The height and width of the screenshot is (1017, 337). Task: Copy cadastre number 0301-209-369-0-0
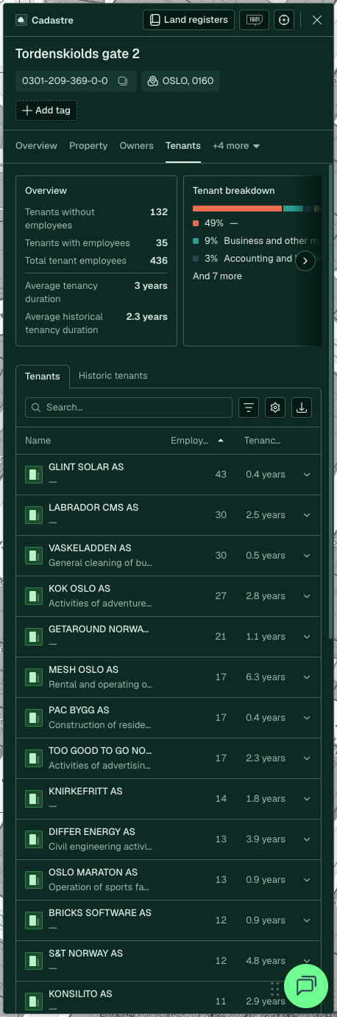click(124, 81)
